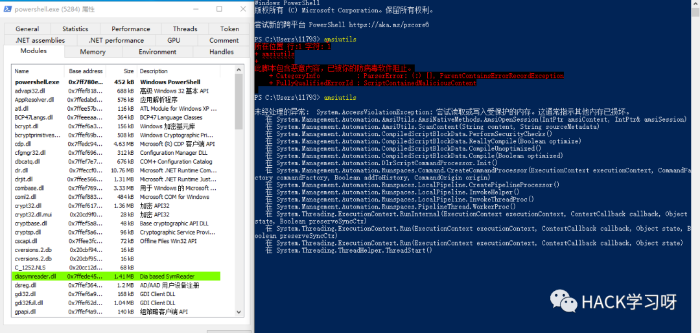
Task: Open the Token tab
Action: coord(229,29)
